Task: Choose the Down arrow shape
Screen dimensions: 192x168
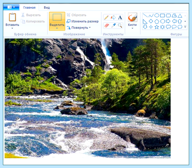Action: [x=145, y=27]
